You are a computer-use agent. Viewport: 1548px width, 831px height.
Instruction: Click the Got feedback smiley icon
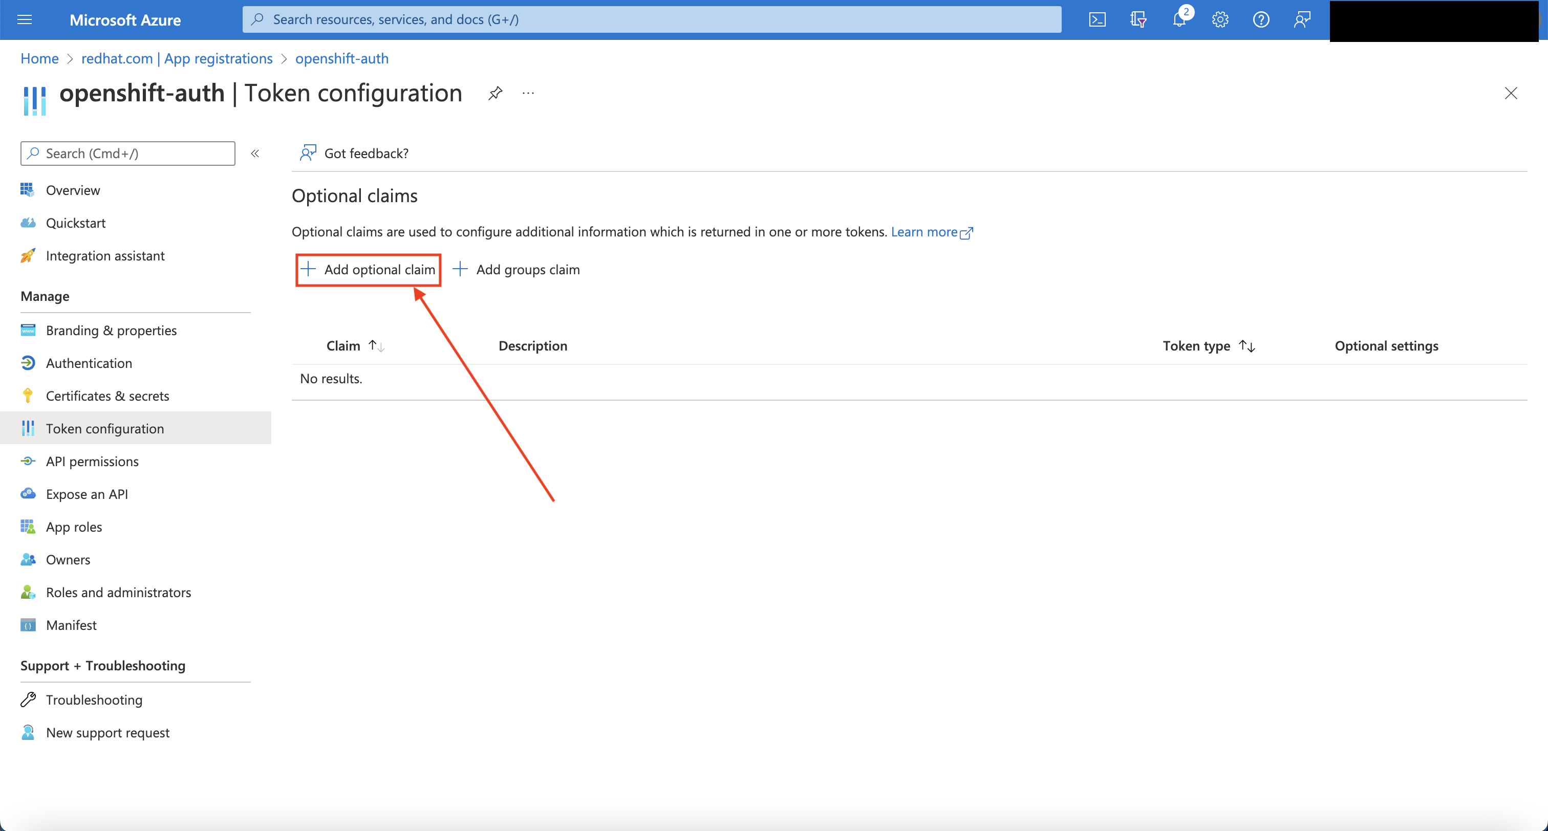pyautogui.click(x=308, y=152)
